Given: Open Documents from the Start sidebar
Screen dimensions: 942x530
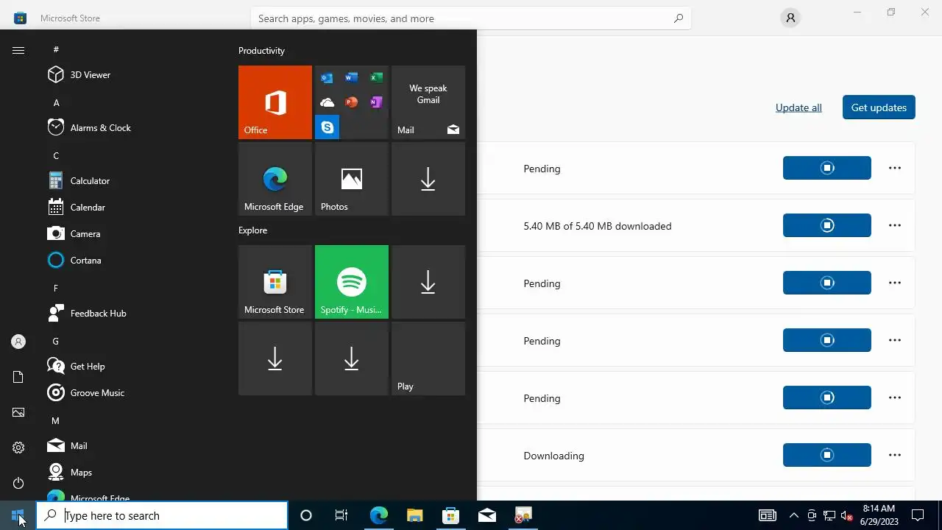Looking at the screenshot, I should [18, 377].
